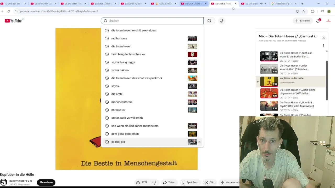Click the browser address bar URL
The width and height of the screenshot is (335, 188).
pyautogui.click(x=59, y=11)
